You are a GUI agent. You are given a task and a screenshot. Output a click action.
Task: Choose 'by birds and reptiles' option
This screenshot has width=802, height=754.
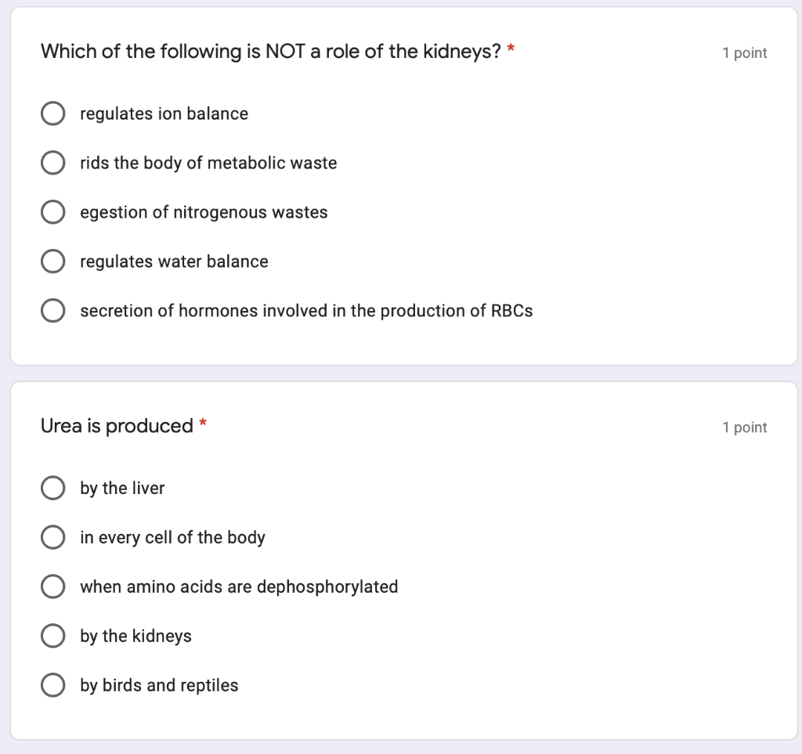click(52, 685)
